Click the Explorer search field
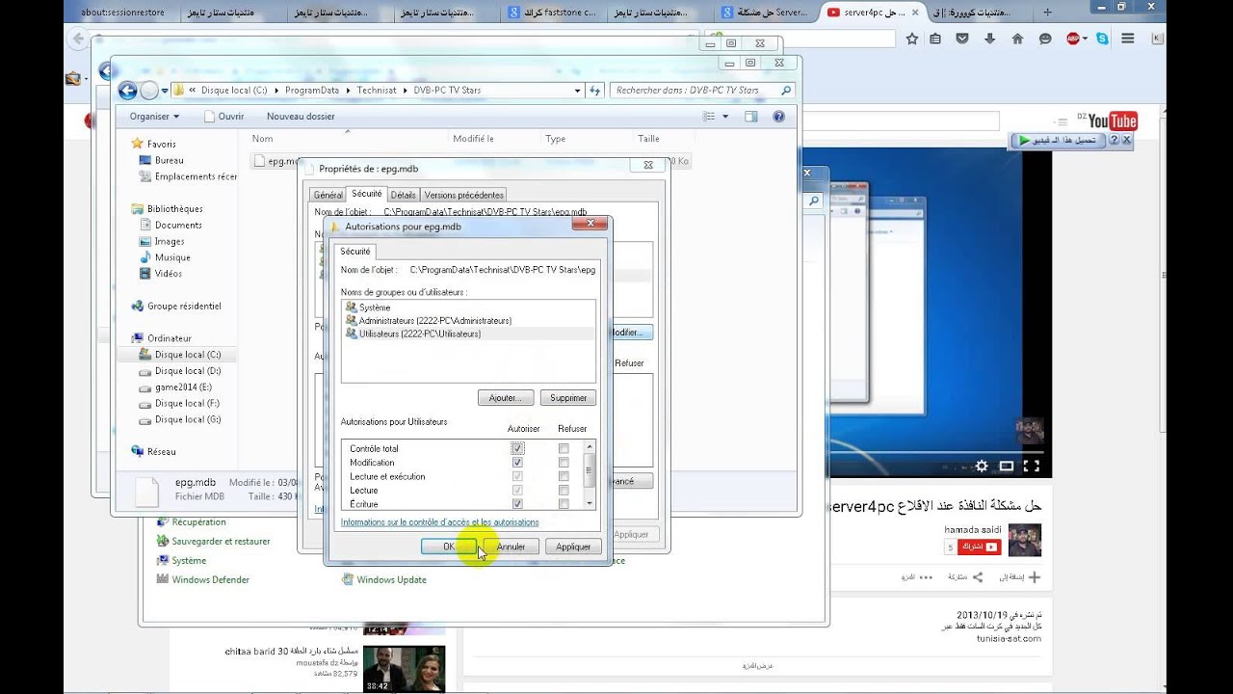 704,91
